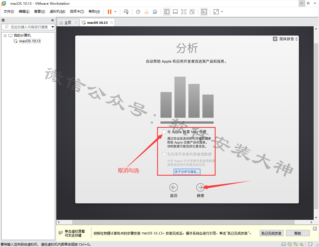Toggle the console view icon
Image resolution: width=319 pixels, height=247 pixels.
coord(204,12)
